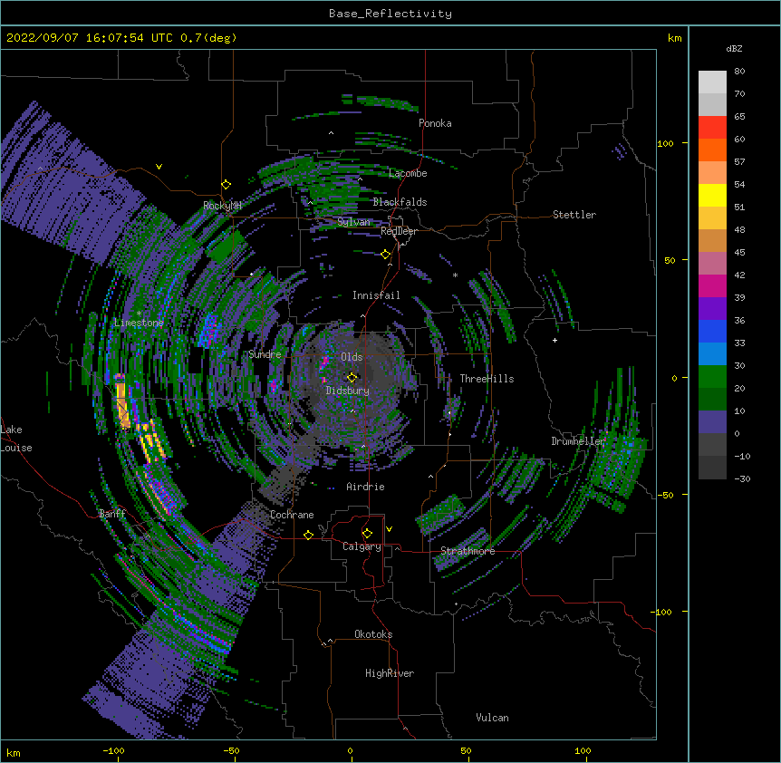Select the yellow diamond right of Cochrane label
This screenshot has width=781, height=763.
point(308,535)
